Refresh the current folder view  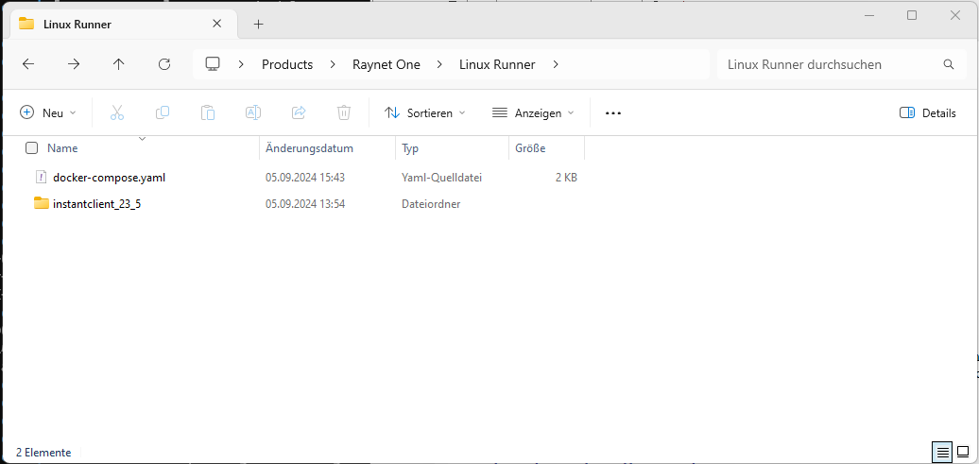164,64
